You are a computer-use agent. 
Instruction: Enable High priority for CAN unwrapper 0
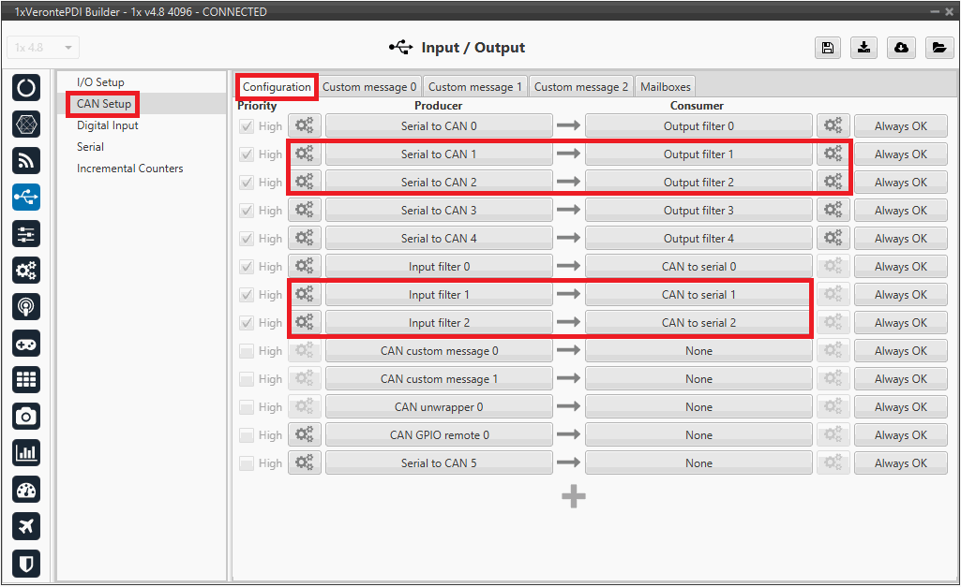point(247,407)
